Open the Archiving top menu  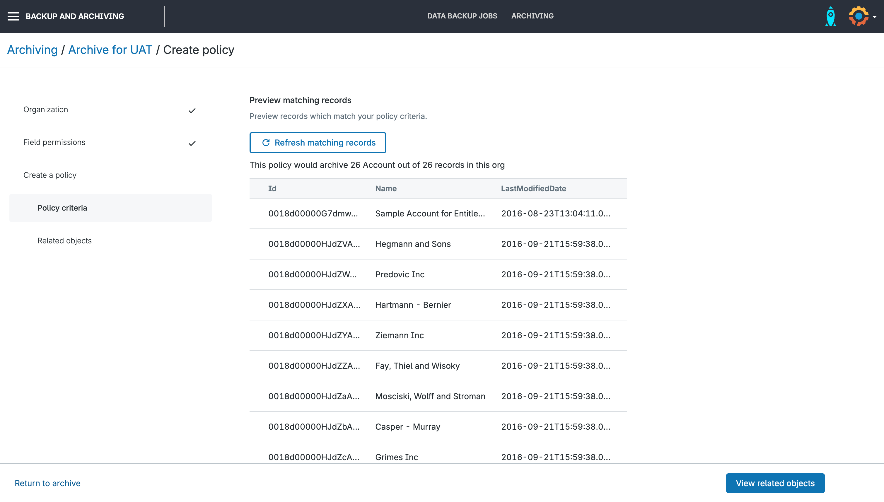[x=532, y=16]
